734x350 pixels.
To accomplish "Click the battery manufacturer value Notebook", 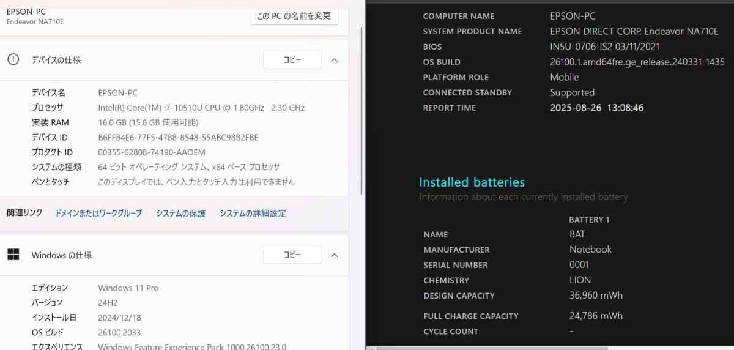I will click(x=590, y=249).
